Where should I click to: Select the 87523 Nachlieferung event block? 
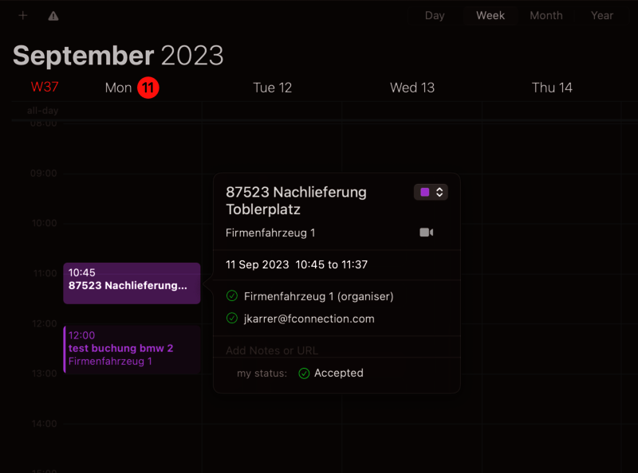(x=132, y=283)
